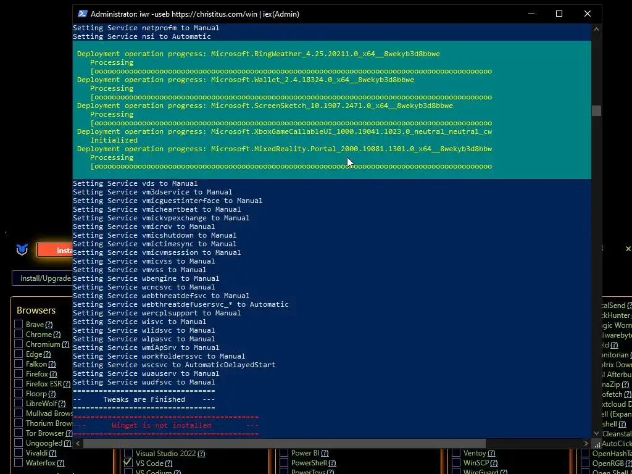The width and height of the screenshot is (632, 474).
Task: Open the (?) help link next to Brave
Action: pos(49,325)
